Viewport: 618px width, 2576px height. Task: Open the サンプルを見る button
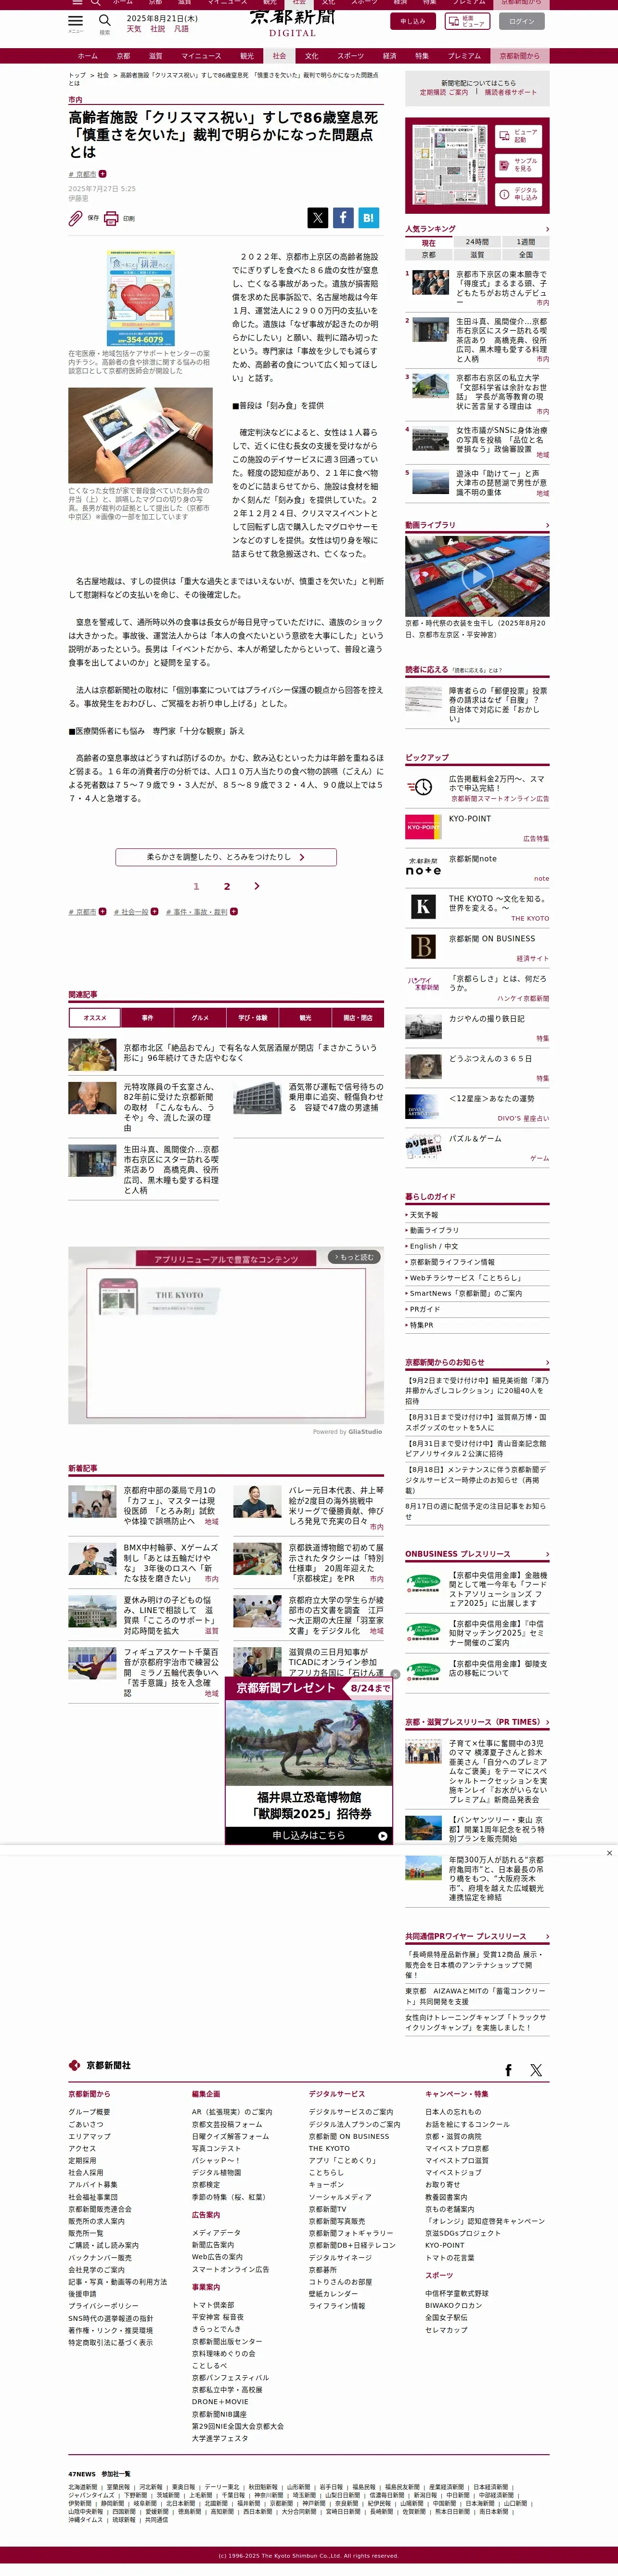coord(518,165)
